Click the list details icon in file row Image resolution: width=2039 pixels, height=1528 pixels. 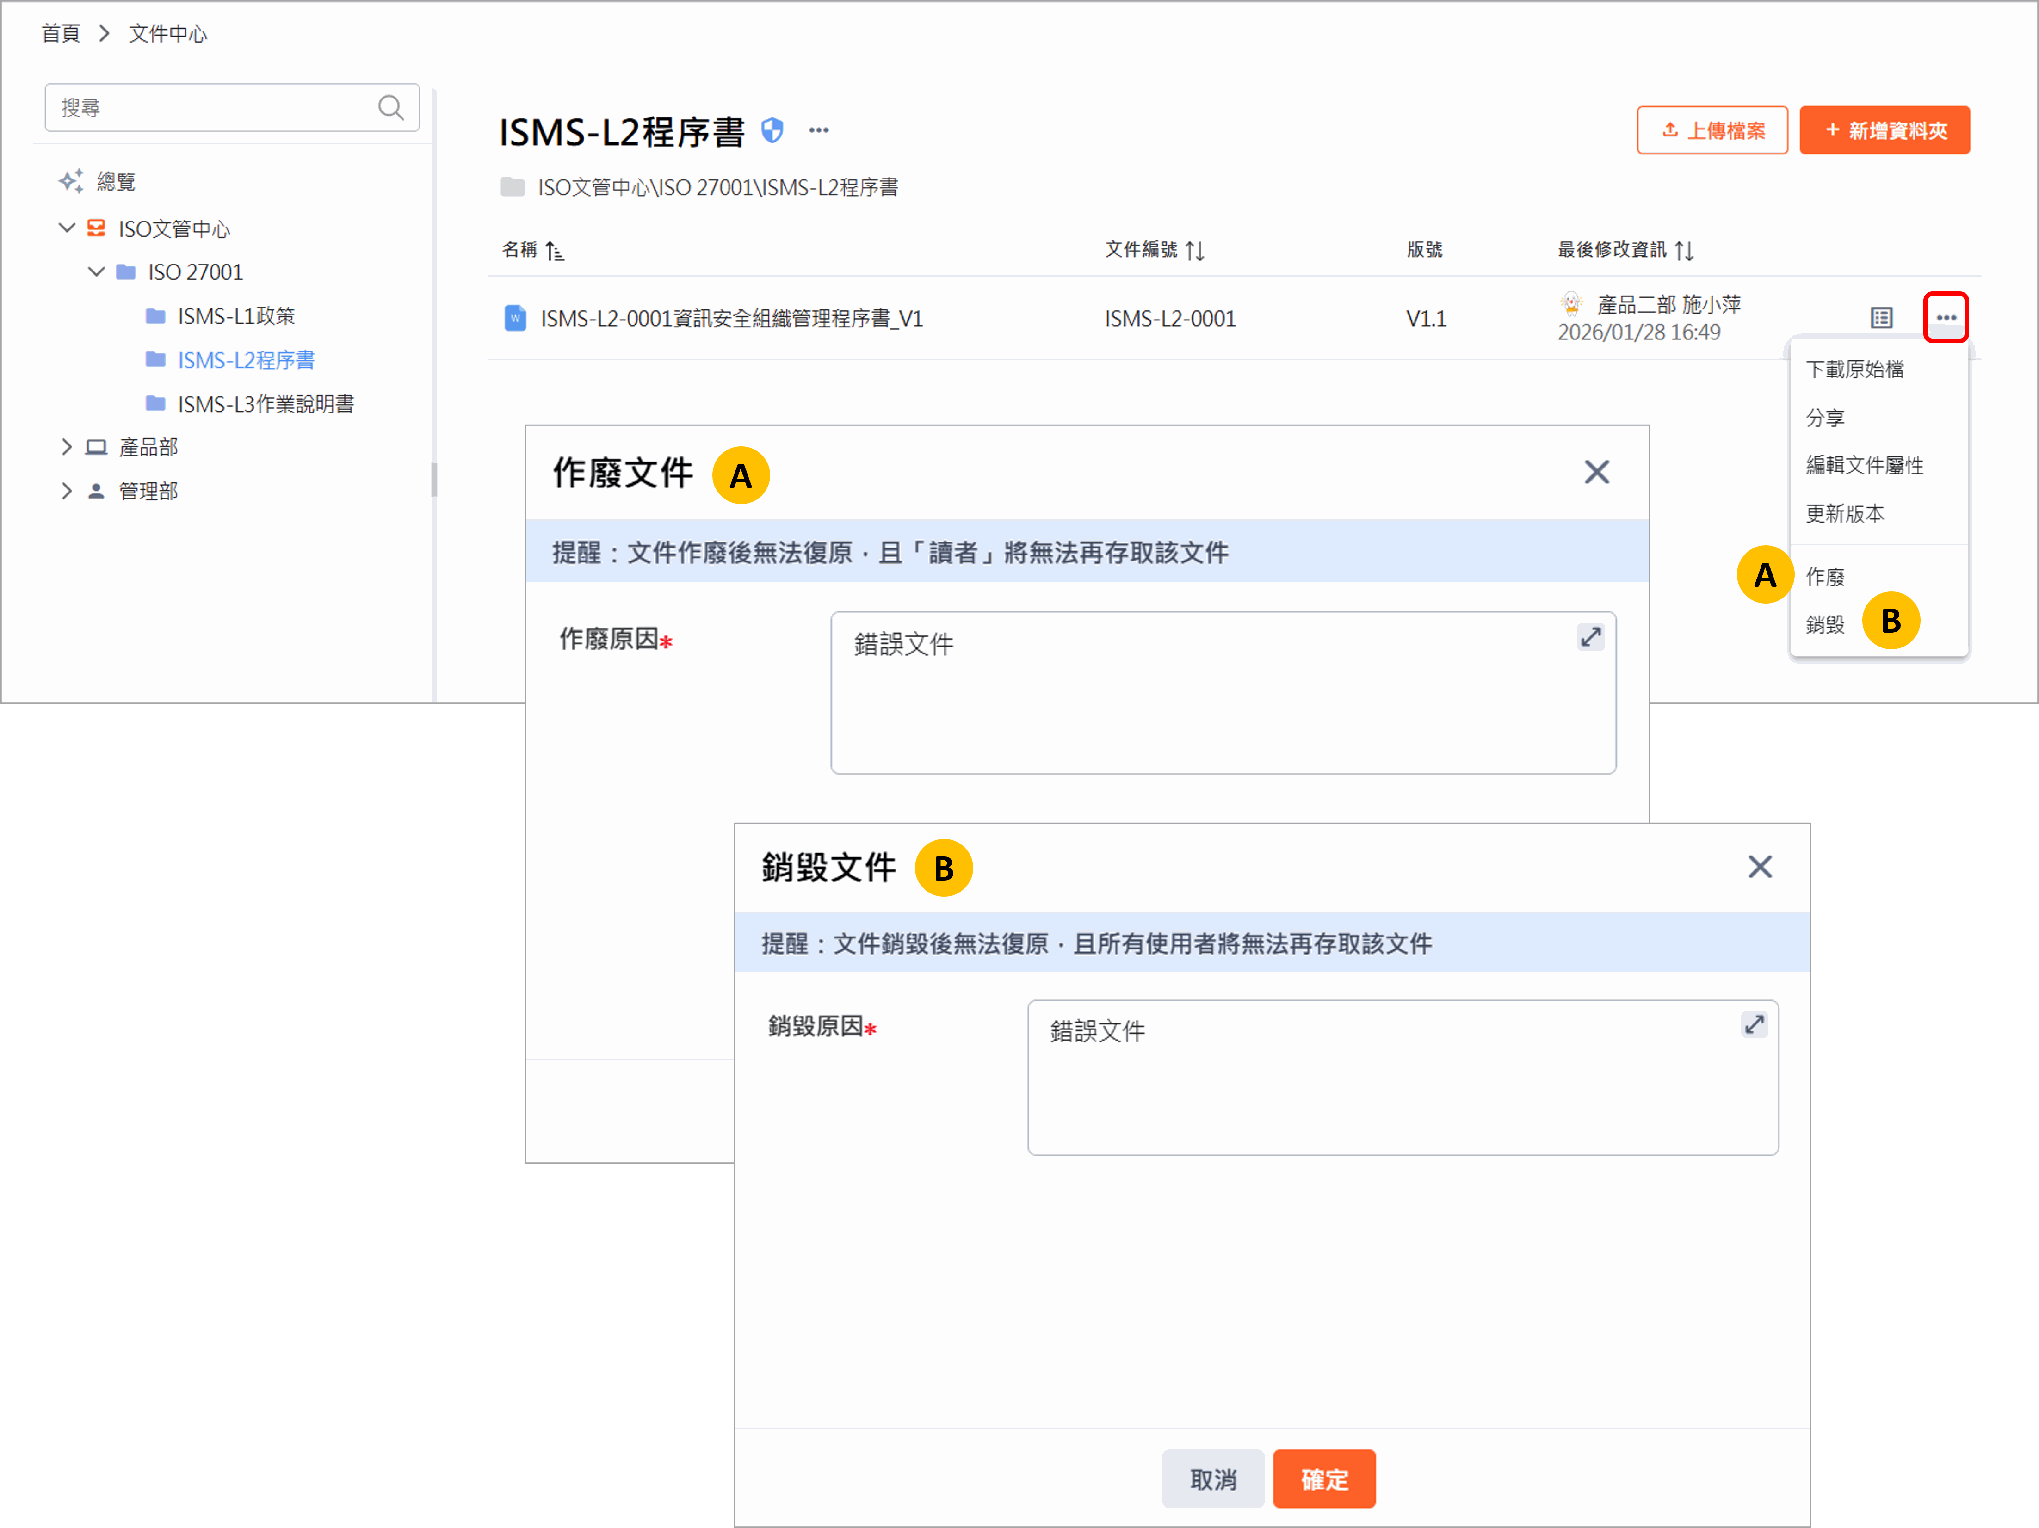point(1881,318)
